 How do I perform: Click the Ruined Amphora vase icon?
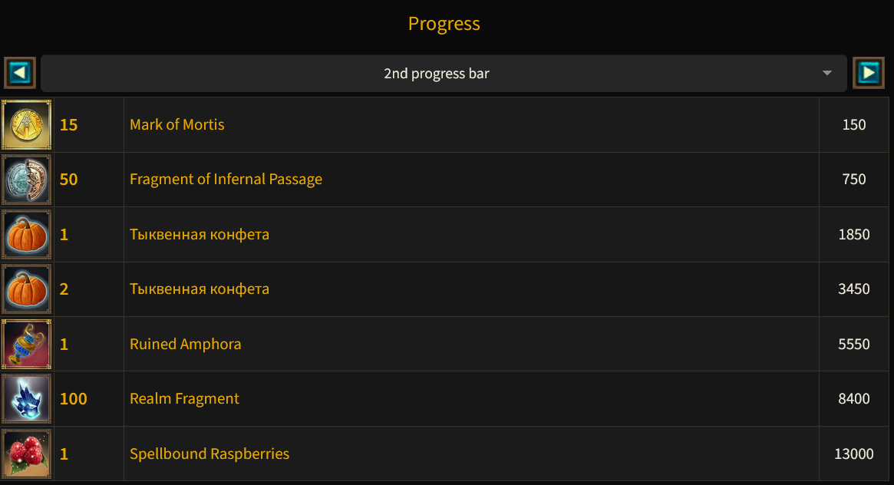tap(27, 344)
